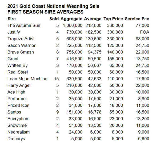Select the Average column header
160x145 pixels.
click(x=93, y=19)
